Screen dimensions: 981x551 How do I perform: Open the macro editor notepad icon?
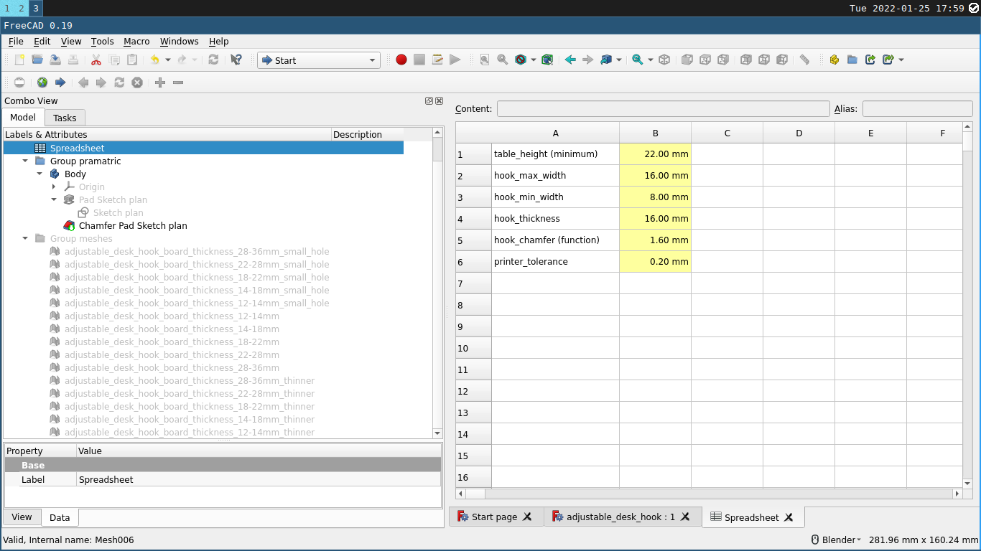tap(437, 60)
